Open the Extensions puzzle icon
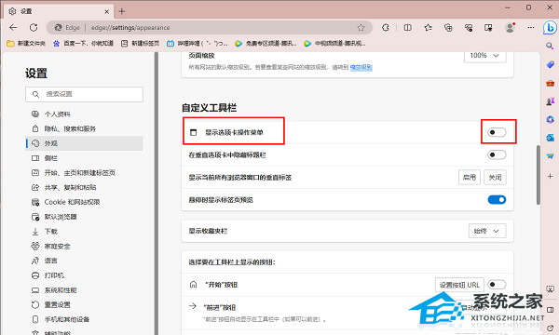Screen dimensions: 559x335 coord(386,27)
